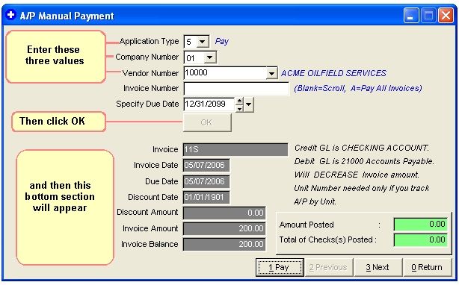
Task: Click the green Total of Checks Posted box
Action: 421,239
